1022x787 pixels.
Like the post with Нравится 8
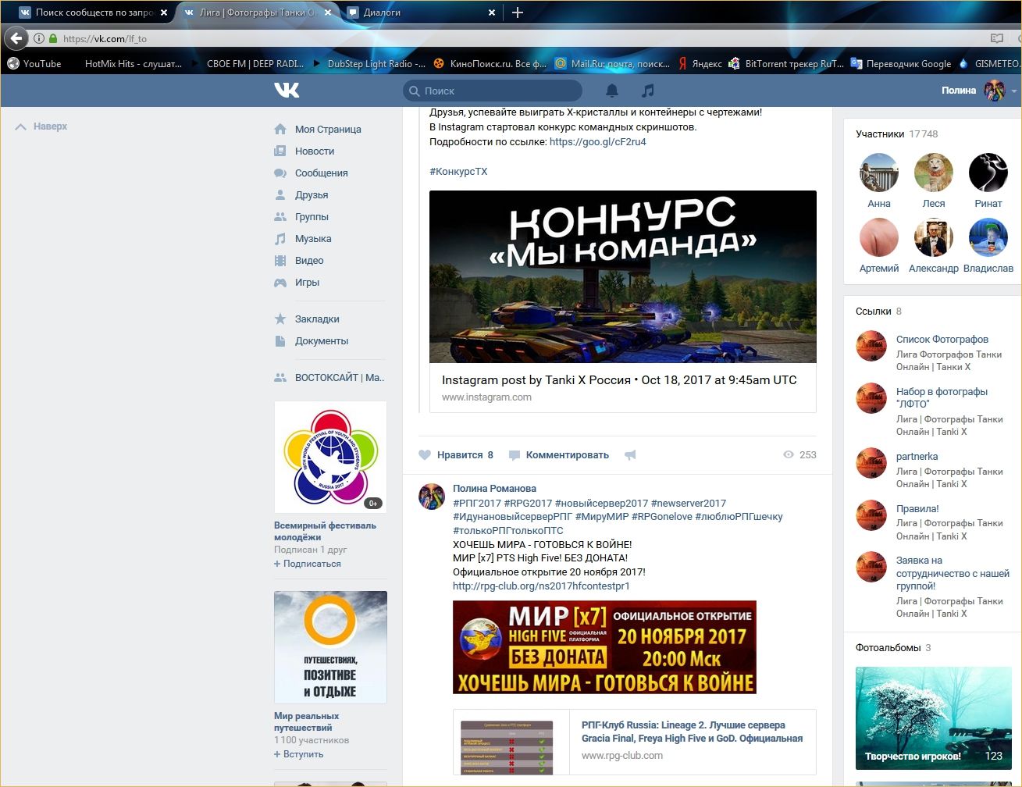click(456, 455)
